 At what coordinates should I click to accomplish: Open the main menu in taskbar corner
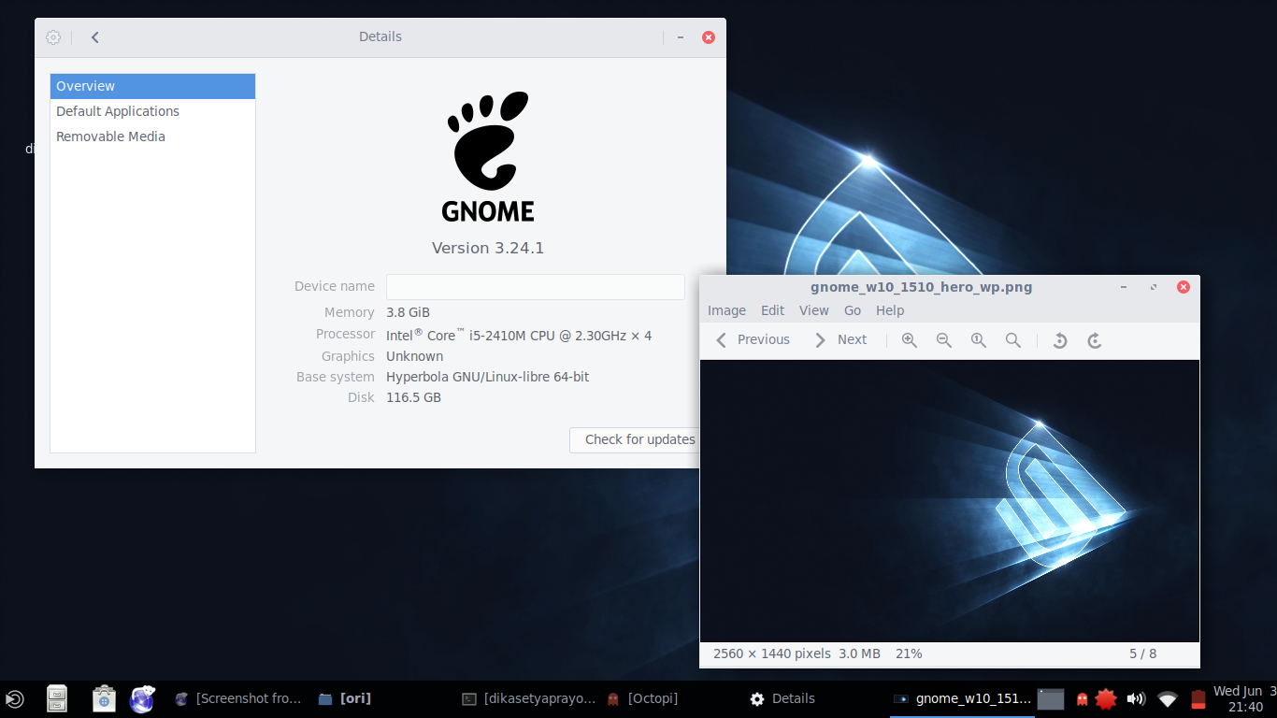coord(14,698)
